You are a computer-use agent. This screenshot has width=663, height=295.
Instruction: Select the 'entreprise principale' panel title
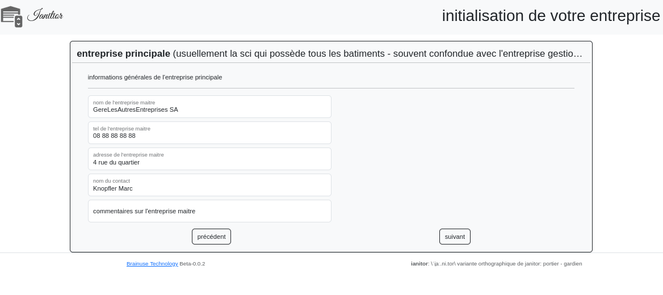pos(123,54)
